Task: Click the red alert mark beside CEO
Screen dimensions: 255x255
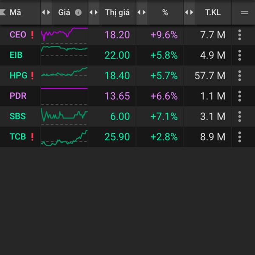Action: click(32, 35)
